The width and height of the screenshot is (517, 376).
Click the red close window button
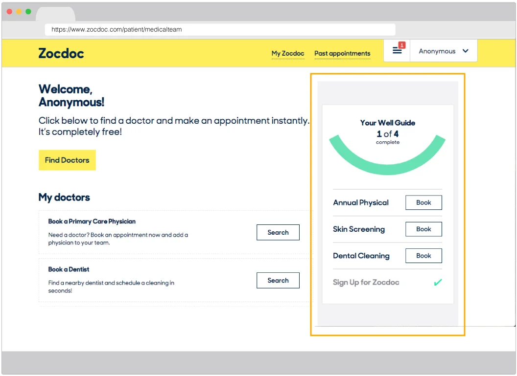point(10,12)
